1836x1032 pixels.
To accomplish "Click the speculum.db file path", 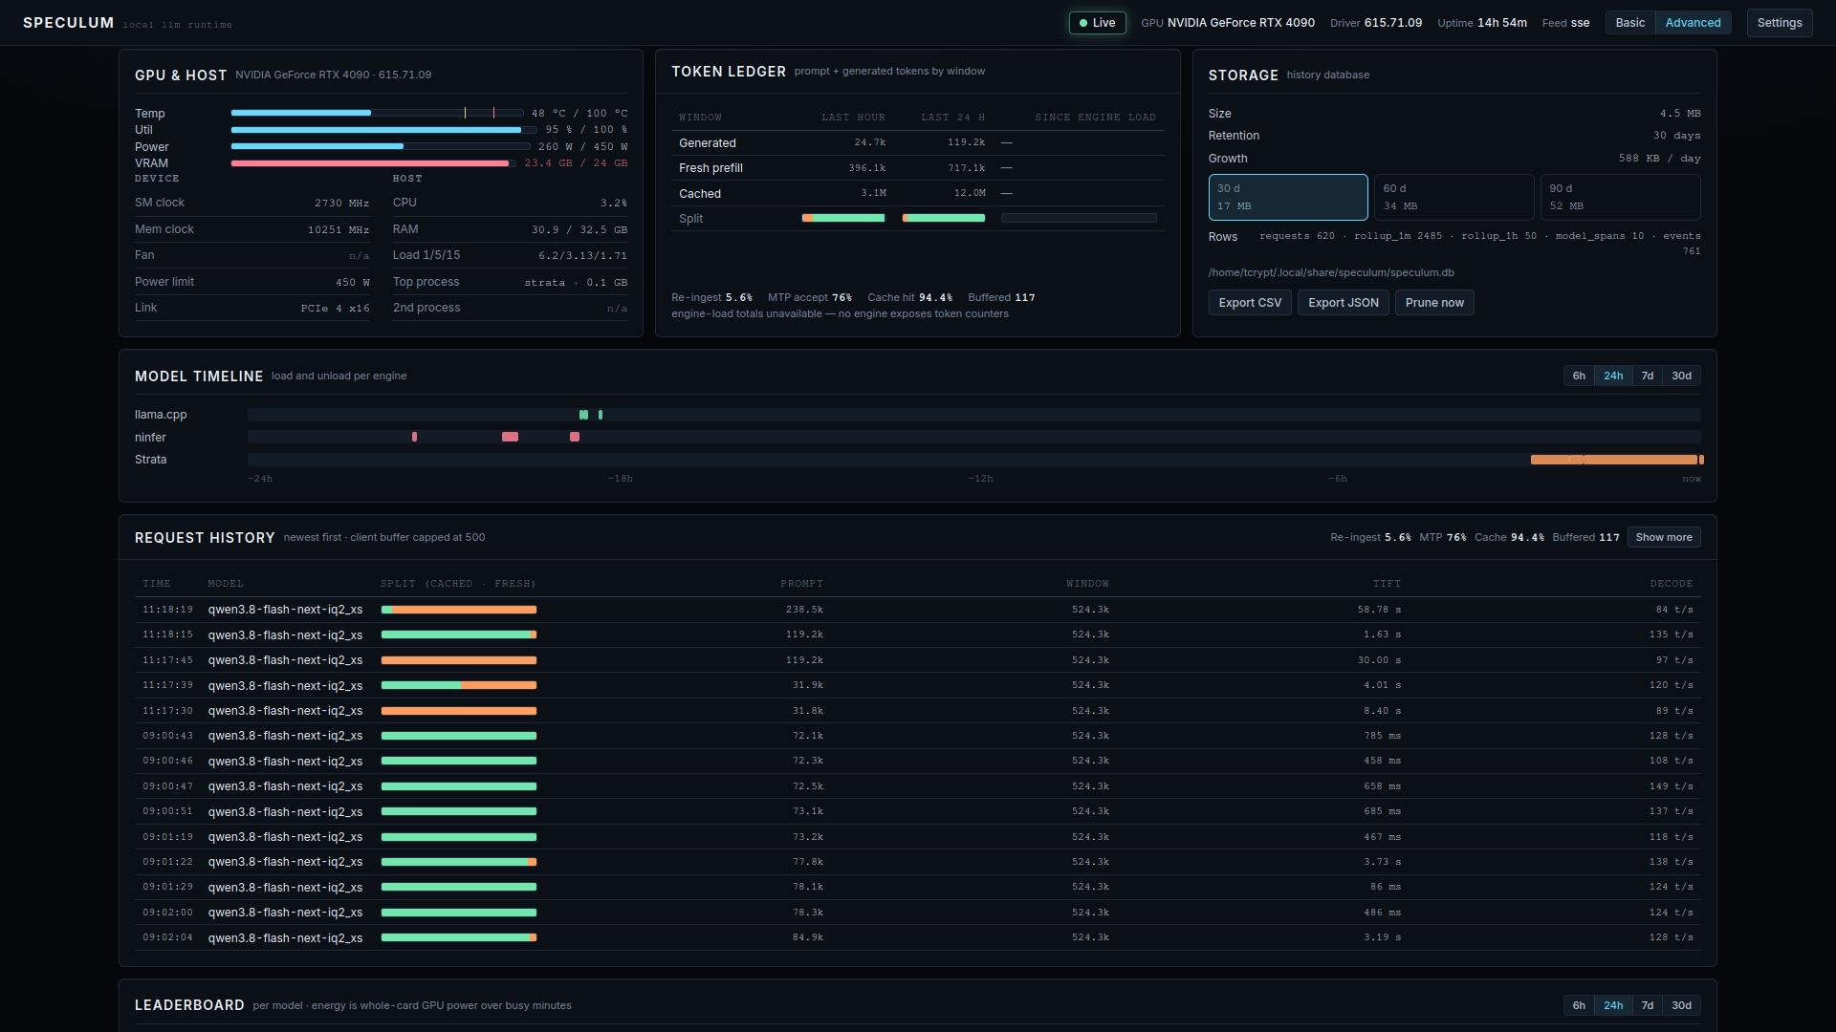I will [x=1331, y=273].
